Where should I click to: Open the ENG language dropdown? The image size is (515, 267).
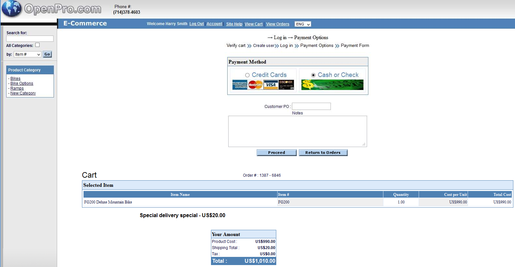[x=303, y=24]
